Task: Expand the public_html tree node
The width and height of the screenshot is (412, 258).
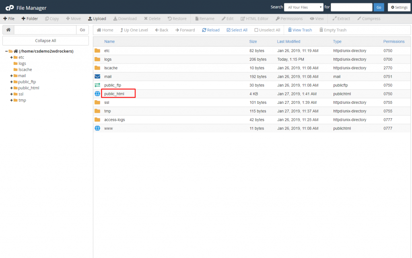Action: point(12,88)
